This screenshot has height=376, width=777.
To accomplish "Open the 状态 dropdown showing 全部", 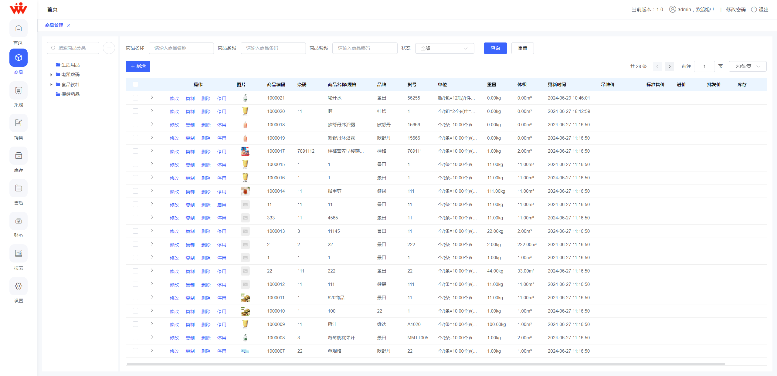I will click(x=444, y=48).
